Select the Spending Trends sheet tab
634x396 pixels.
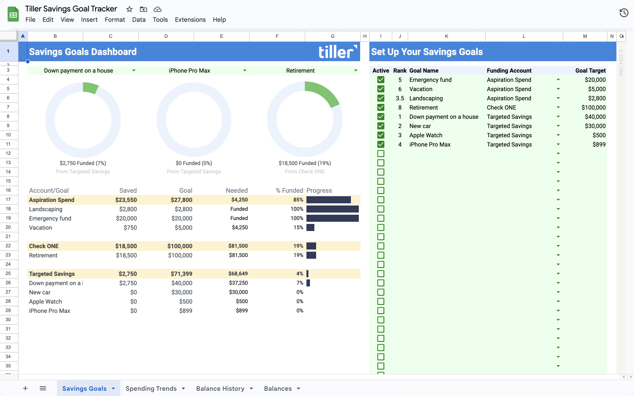pyautogui.click(x=151, y=389)
